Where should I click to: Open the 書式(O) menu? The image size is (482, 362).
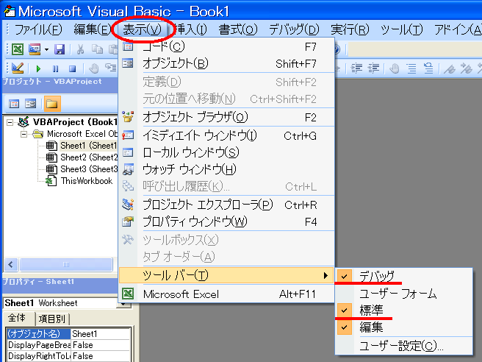[x=238, y=29]
